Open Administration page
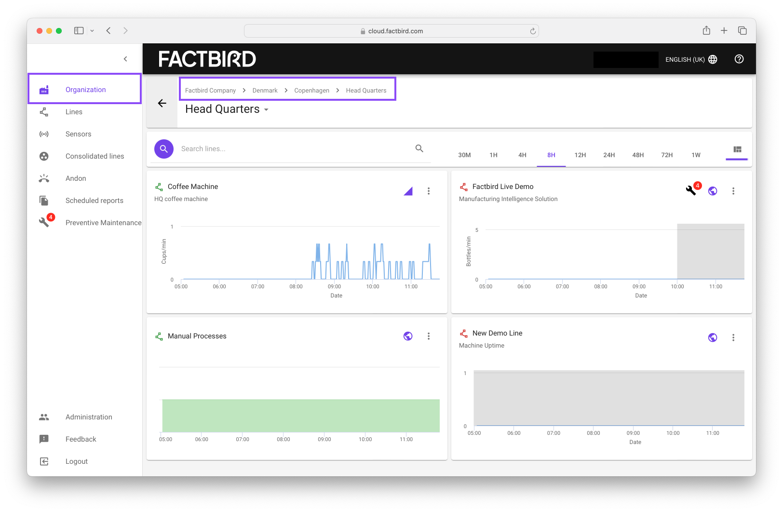 pyautogui.click(x=89, y=417)
